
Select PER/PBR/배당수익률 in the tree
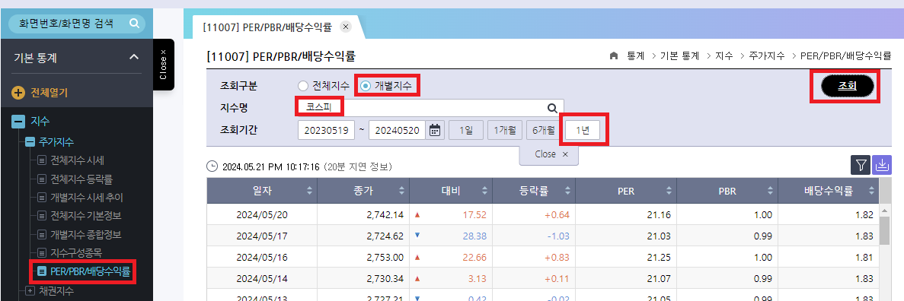coord(91,271)
